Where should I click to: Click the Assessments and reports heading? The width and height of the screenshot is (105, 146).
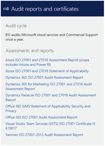tap(29, 51)
